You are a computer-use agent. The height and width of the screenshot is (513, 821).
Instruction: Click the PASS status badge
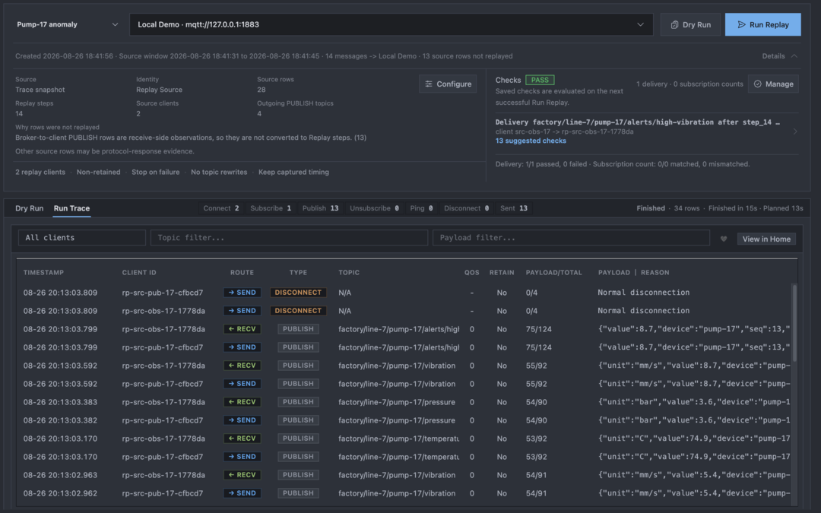click(540, 80)
